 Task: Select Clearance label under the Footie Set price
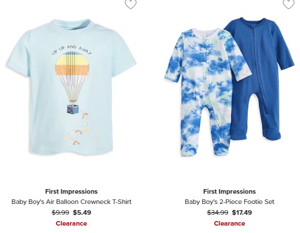230,223
